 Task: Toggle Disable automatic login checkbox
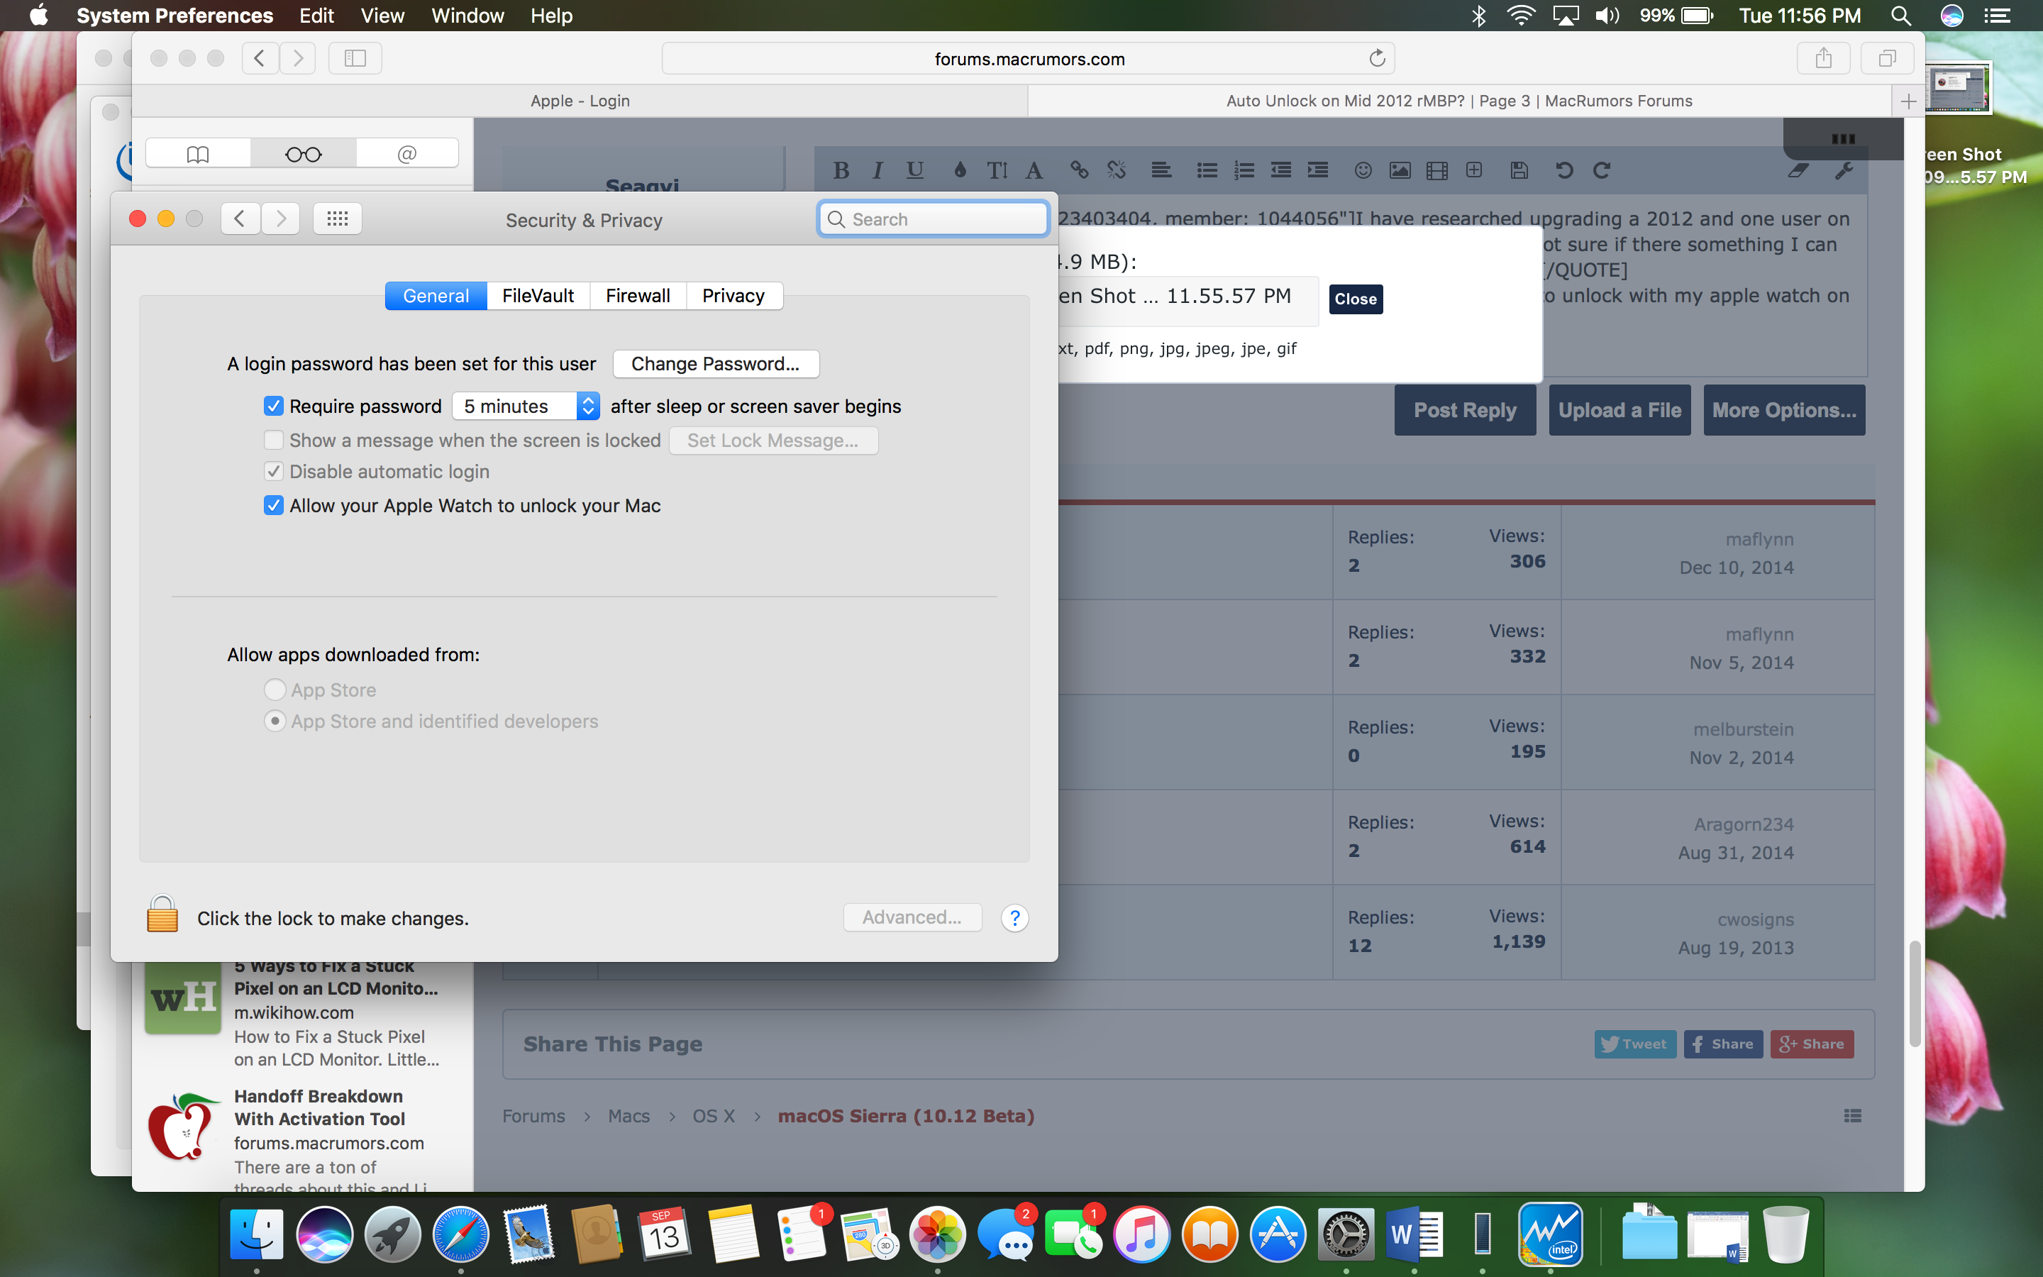point(274,471)
